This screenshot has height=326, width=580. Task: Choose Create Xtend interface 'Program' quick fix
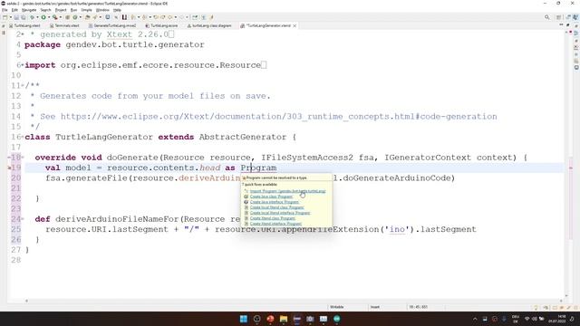275,224
